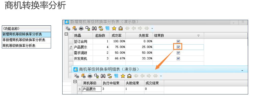Image resolution: width=253 pixels, height=99 pixels.
Task: Collapse the 明细表 grid using minus box
Action: 75,81
